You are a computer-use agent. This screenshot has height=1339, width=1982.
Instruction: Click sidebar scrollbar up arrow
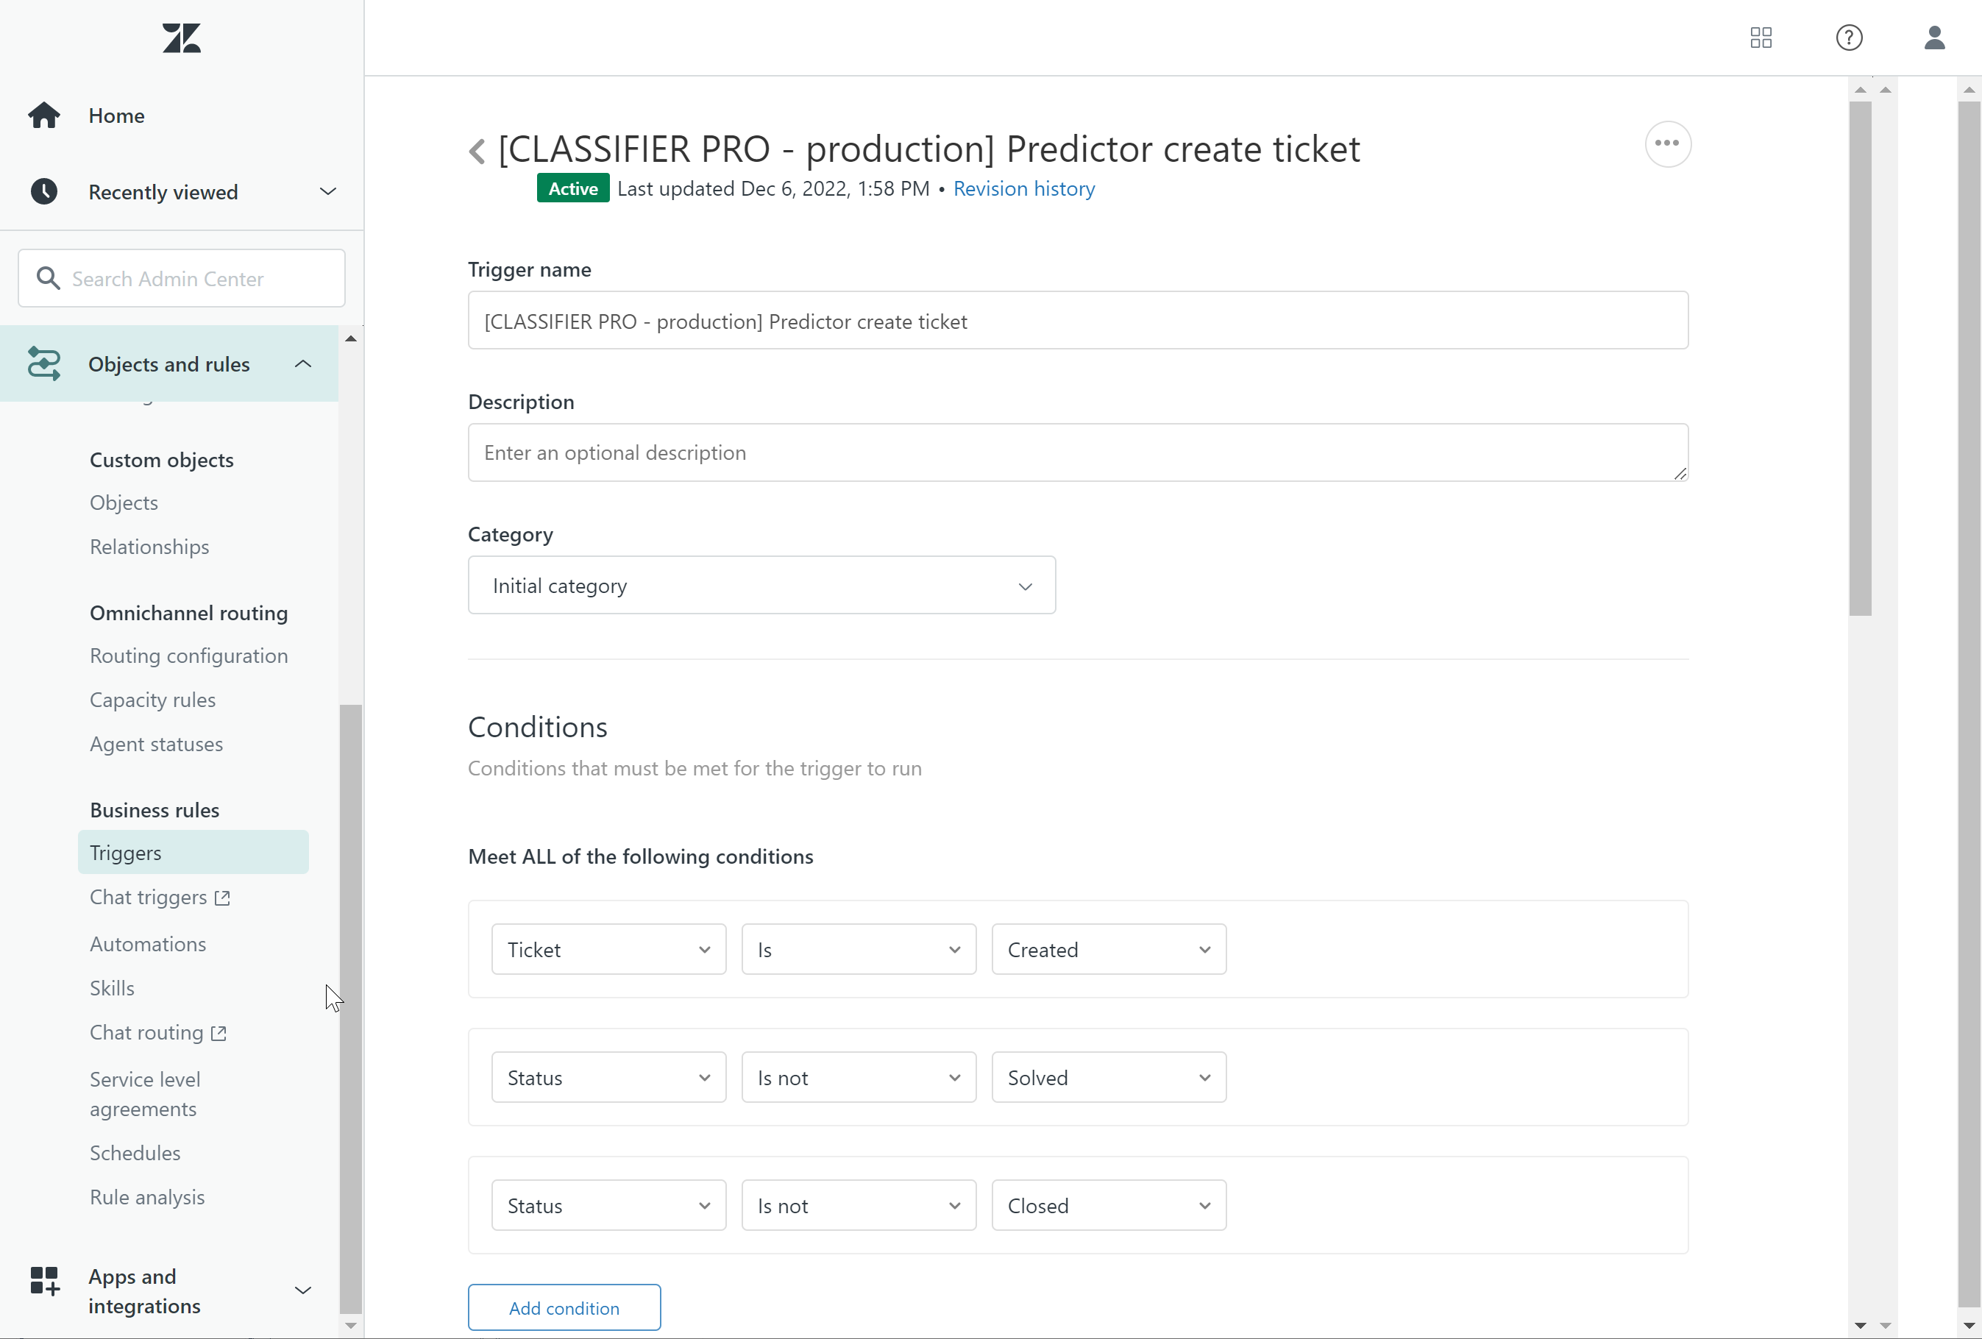(x=350, y=338)
